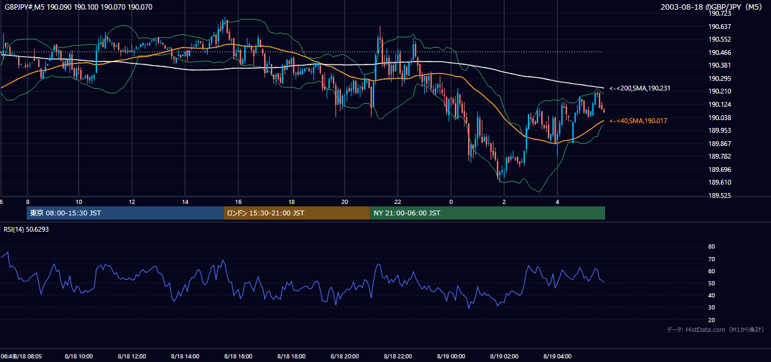Click the 40 SMA 190.017 label
The height and width of the screenshot is (362, 771).
click(x=638, y=121)
